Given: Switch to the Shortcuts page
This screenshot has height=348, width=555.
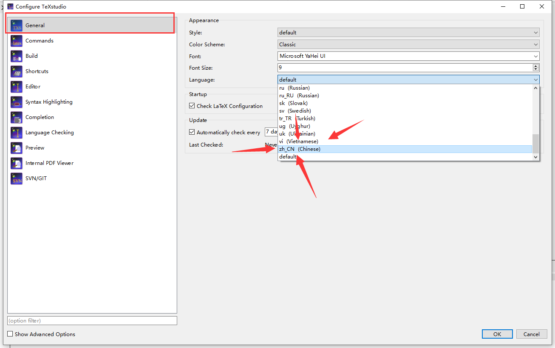Looking at the screenshot, I should pos(92,71).
